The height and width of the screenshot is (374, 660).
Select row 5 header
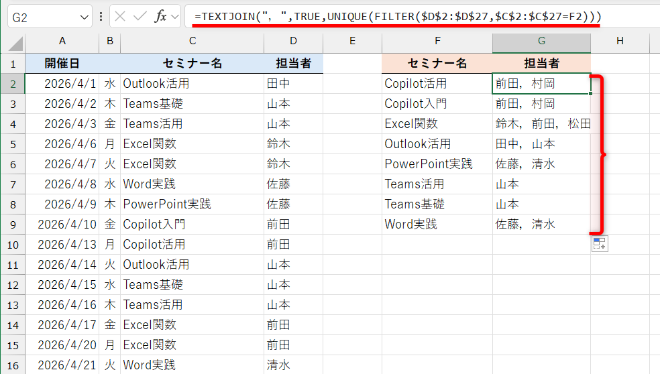13,144
